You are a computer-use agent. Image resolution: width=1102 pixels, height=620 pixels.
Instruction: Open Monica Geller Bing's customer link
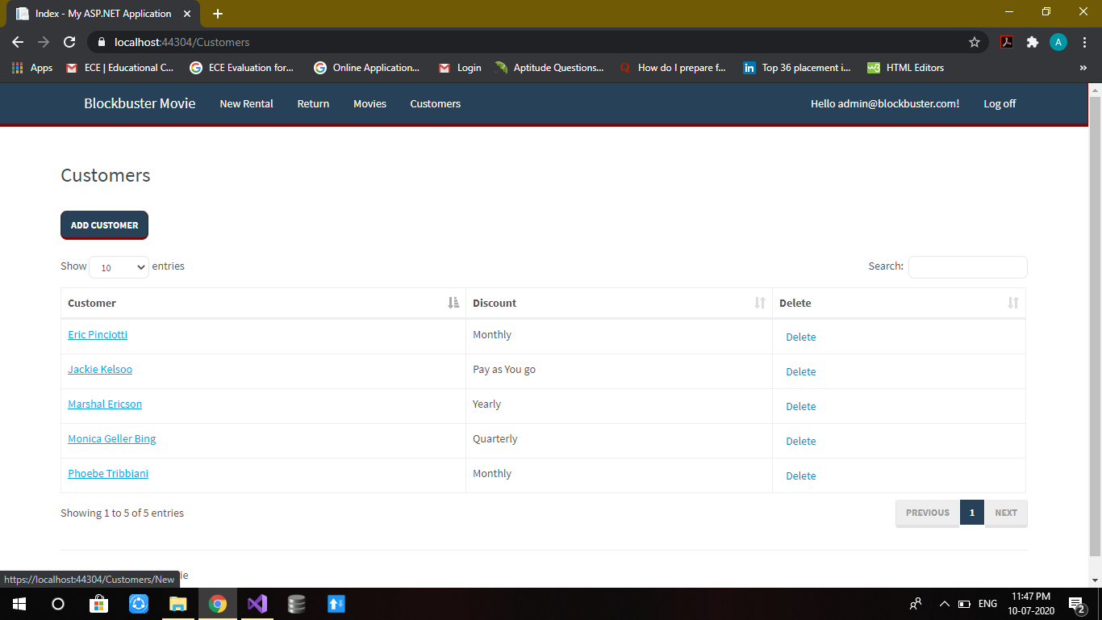tap(112, 439)
